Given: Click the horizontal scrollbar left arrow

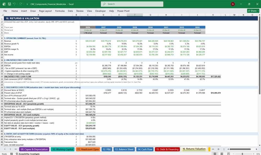Looking at the screenshot, I should click(x=228, y=149).
